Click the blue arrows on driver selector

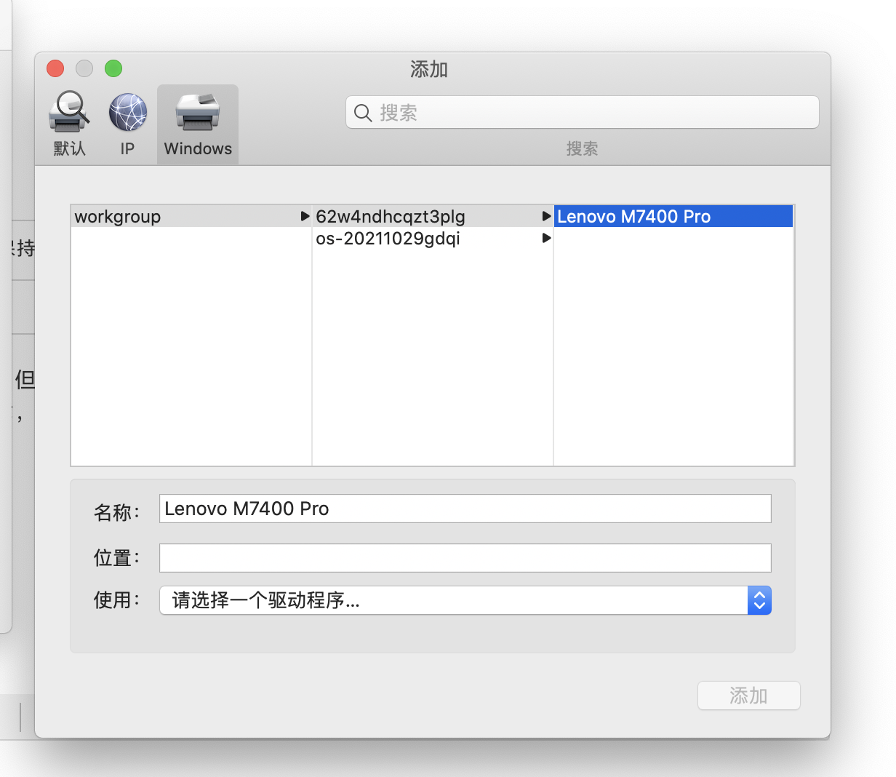(x=759, y=600)
